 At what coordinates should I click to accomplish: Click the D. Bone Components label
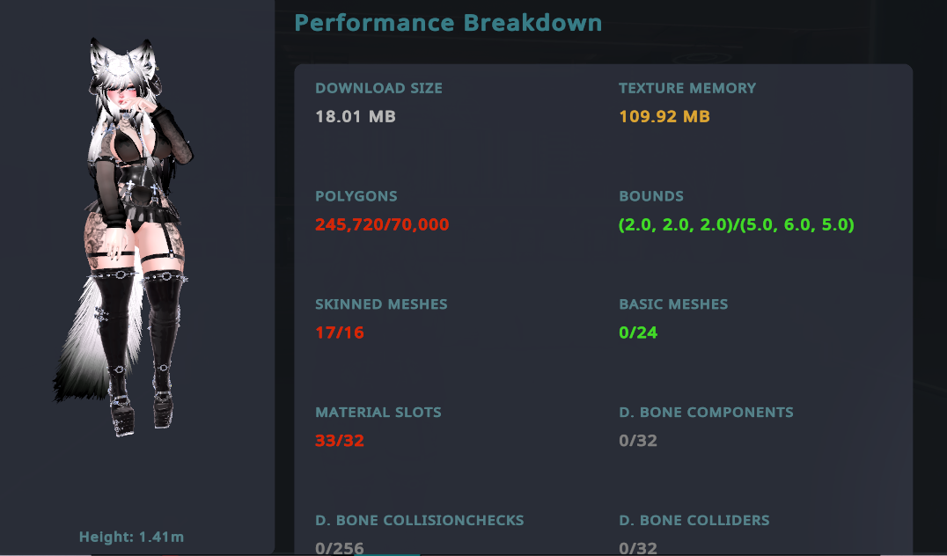pyautogui.click(x=706, y=412)
